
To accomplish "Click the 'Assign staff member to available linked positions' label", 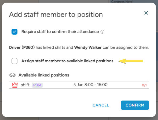I will (67, 61).
